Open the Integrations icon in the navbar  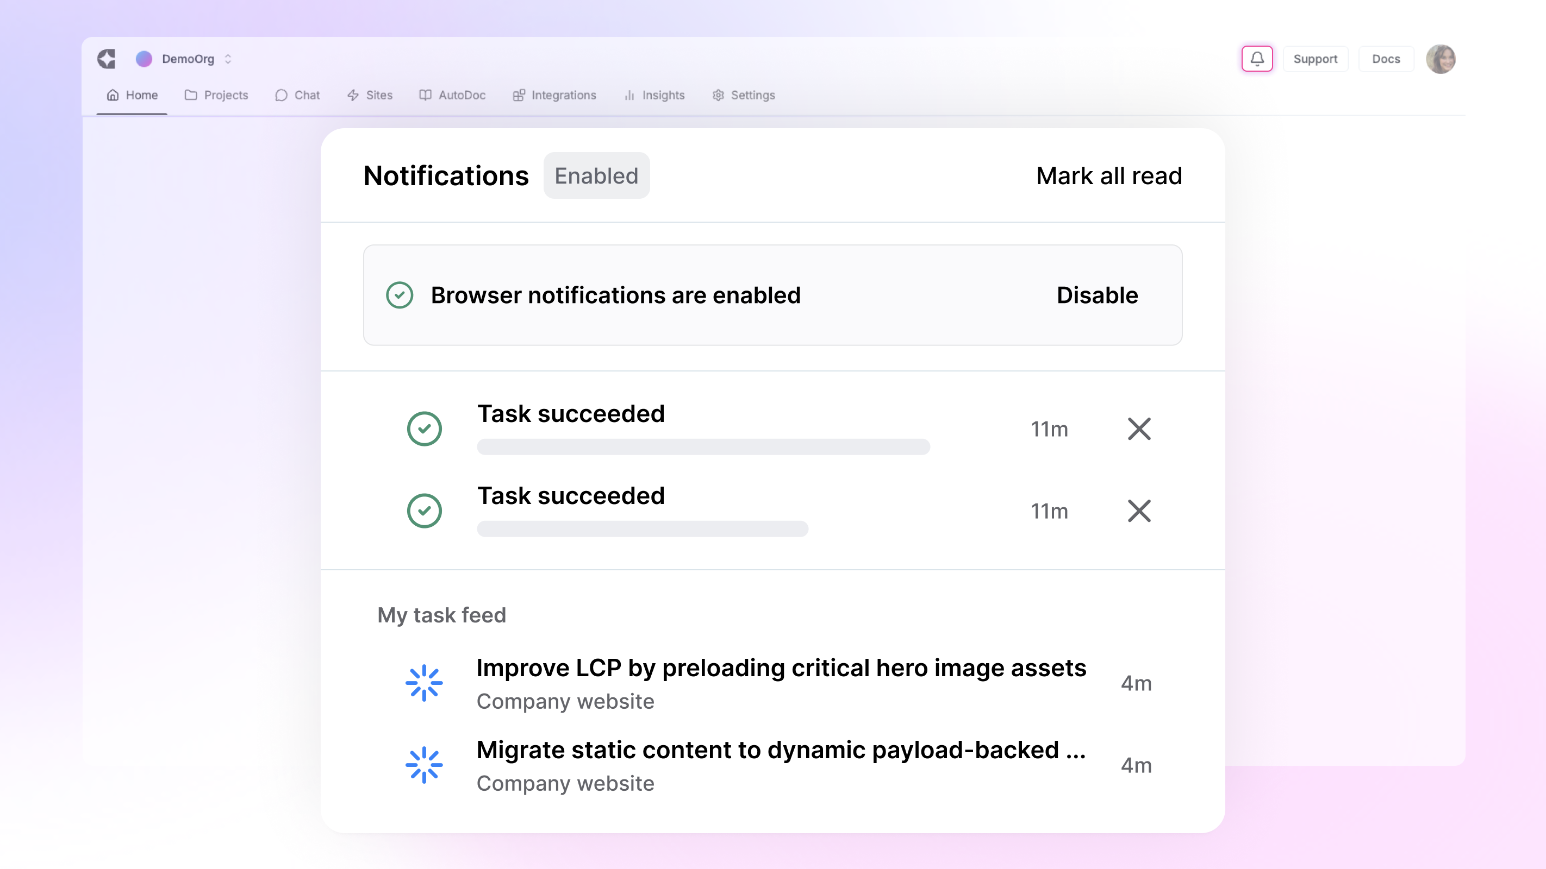coord(520,95)
